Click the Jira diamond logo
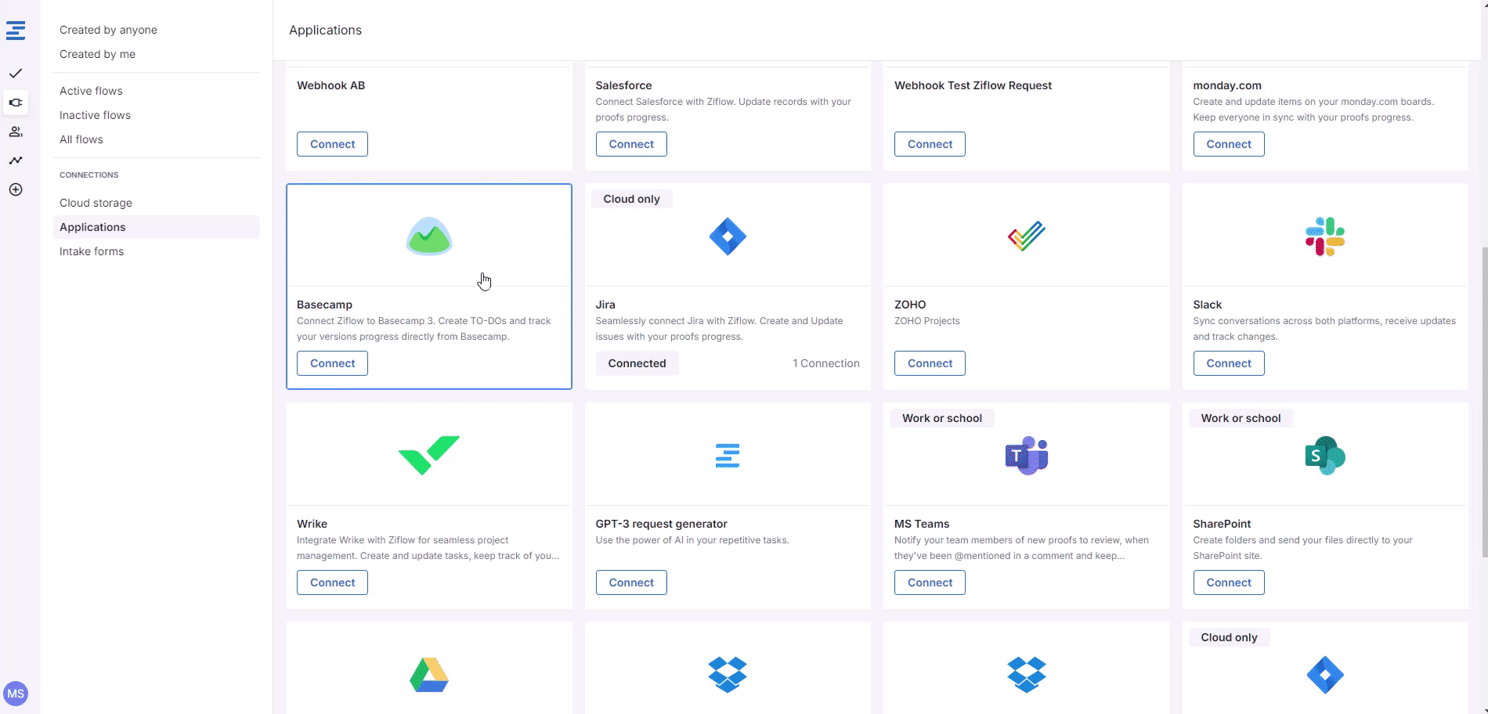1488x714 pixels. (x=727, y=236)
